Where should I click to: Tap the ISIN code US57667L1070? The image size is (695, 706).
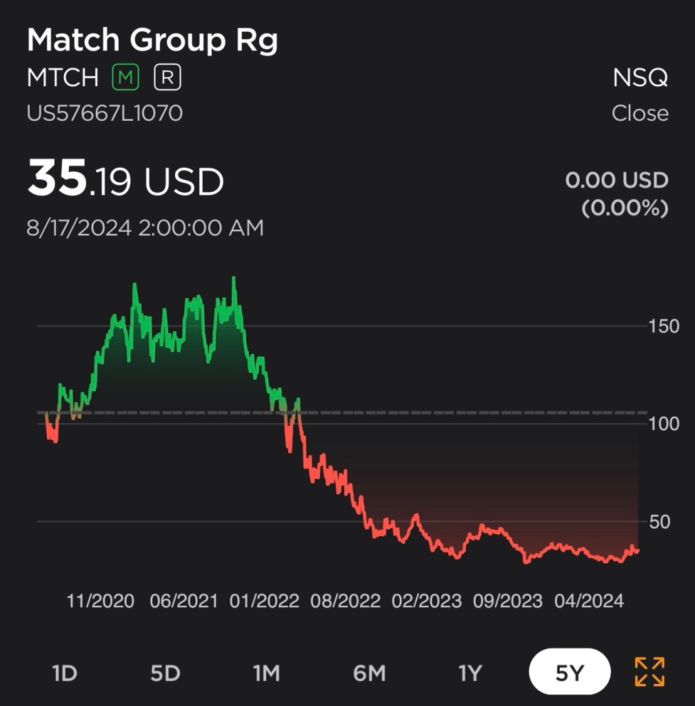point(105,112)
